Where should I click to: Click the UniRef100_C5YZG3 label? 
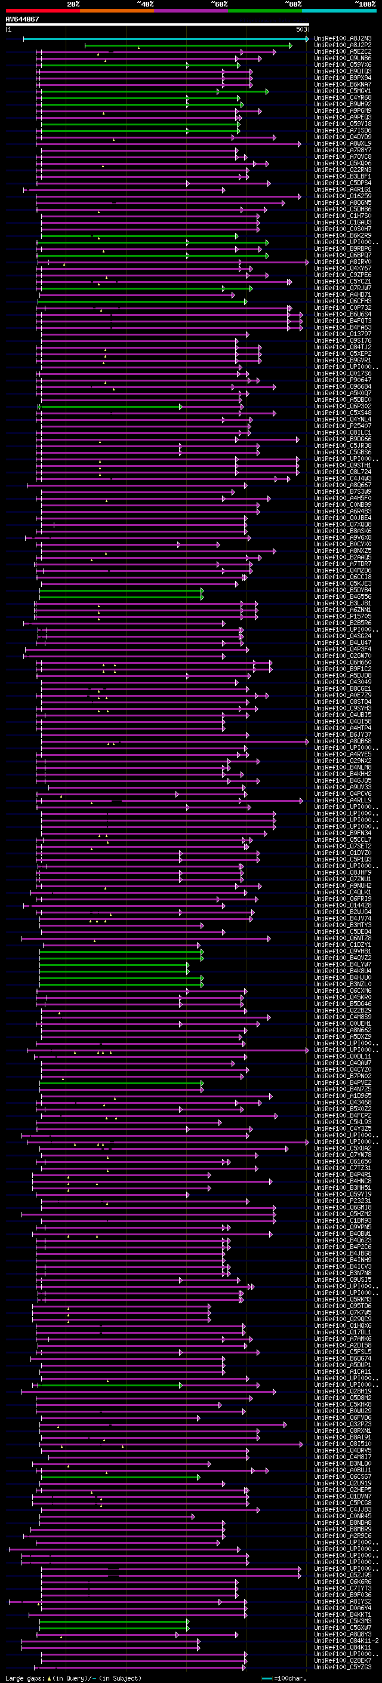343,1667
